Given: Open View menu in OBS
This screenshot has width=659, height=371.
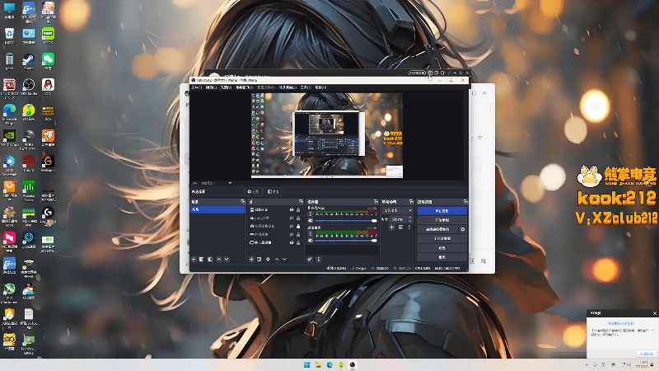Looking at the screenshot, I should tap(226, 87).
